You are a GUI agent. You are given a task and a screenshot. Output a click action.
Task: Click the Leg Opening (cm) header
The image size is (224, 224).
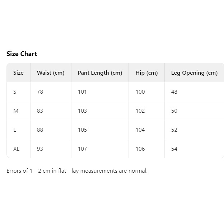click(194, 73)
